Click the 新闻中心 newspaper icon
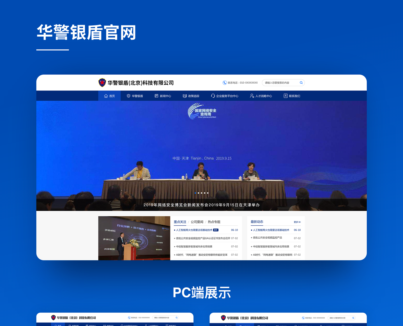The image size is (403, 326). 157,96
